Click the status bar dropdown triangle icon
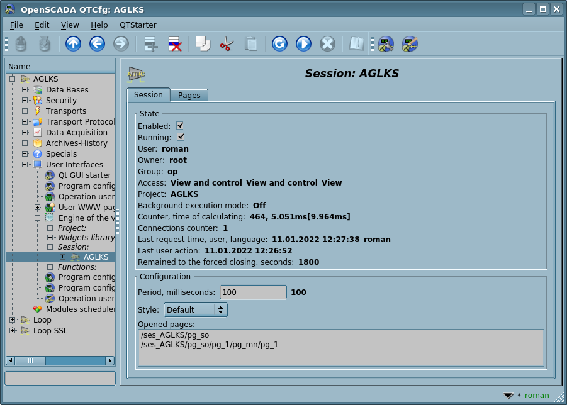The image size is (567, 405). click(508, 396)
